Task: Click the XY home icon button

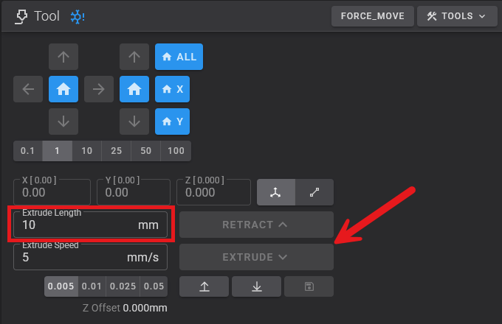Action: coord(63,89)
